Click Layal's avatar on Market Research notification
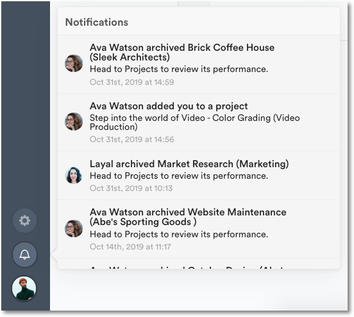Viewport: 354px width, 317px height. 74,175
